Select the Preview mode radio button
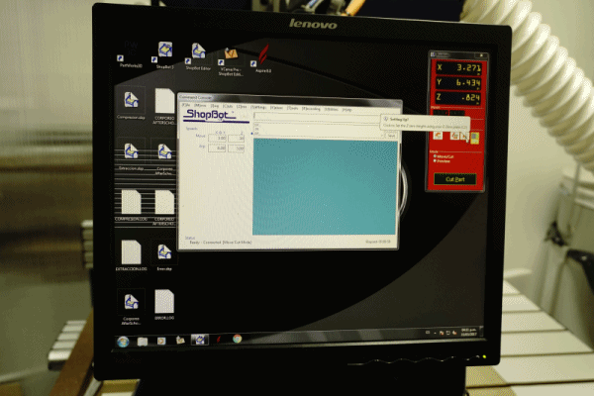 pyautogui.click(x=435, y=160)
